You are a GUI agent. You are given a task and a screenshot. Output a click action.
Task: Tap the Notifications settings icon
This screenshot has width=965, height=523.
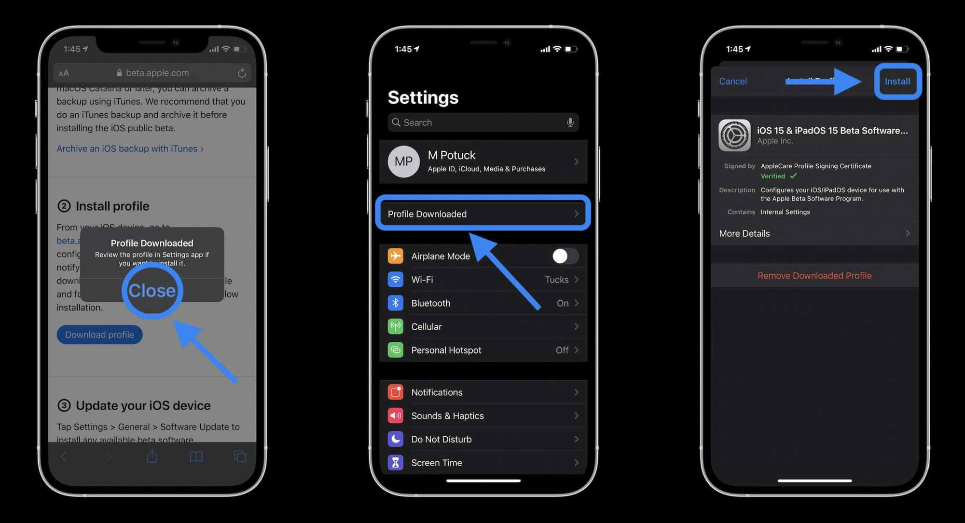(396, 391)
